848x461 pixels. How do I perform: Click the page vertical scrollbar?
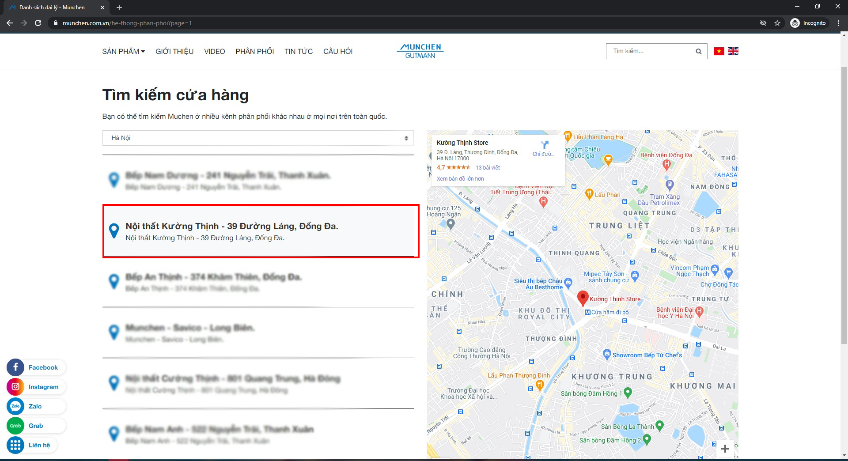[x=844, y=205]
